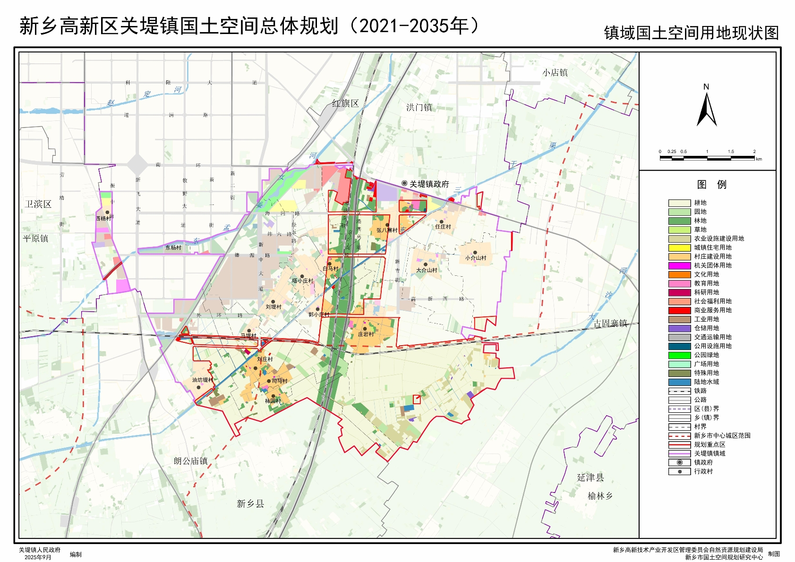
Task: Click the 图例 legend heading
Action: (x=711, y=185)
